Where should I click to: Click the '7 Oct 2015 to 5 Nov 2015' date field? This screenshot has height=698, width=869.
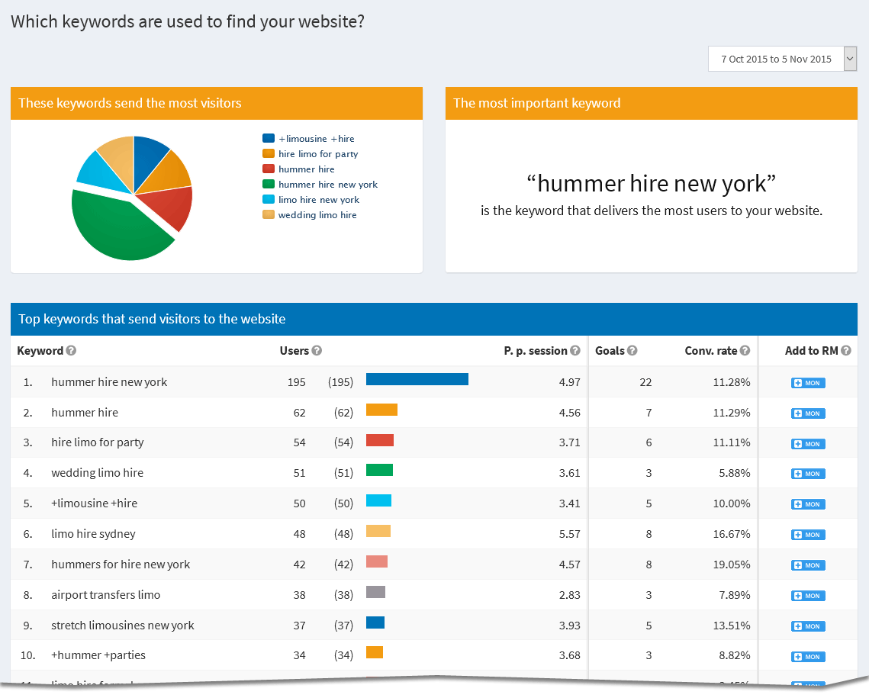pyautogui.click(x=775, y=59)
